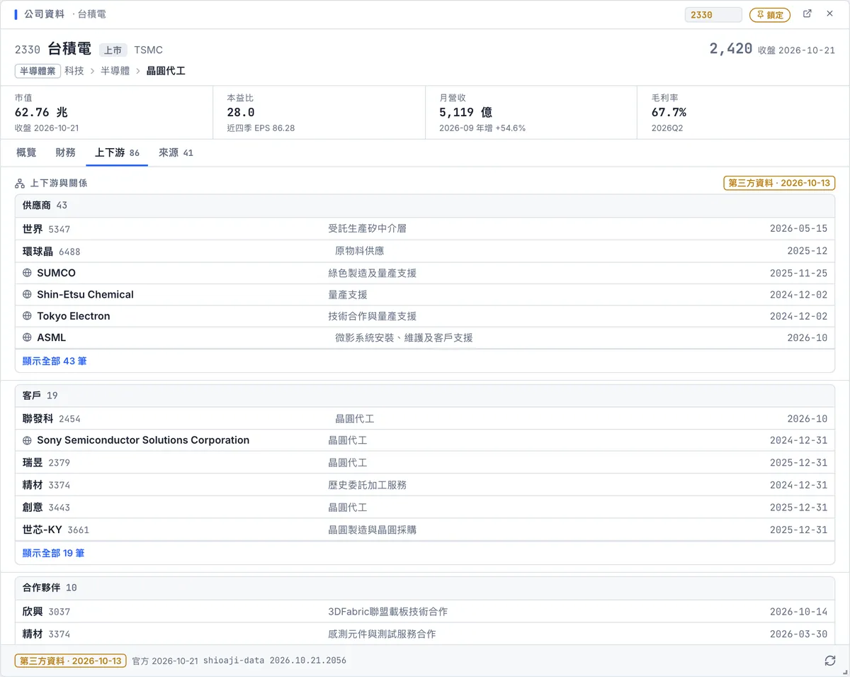Toggle the 鎖定 pin button
Viewport: 850px width, 677px height.
770,15
